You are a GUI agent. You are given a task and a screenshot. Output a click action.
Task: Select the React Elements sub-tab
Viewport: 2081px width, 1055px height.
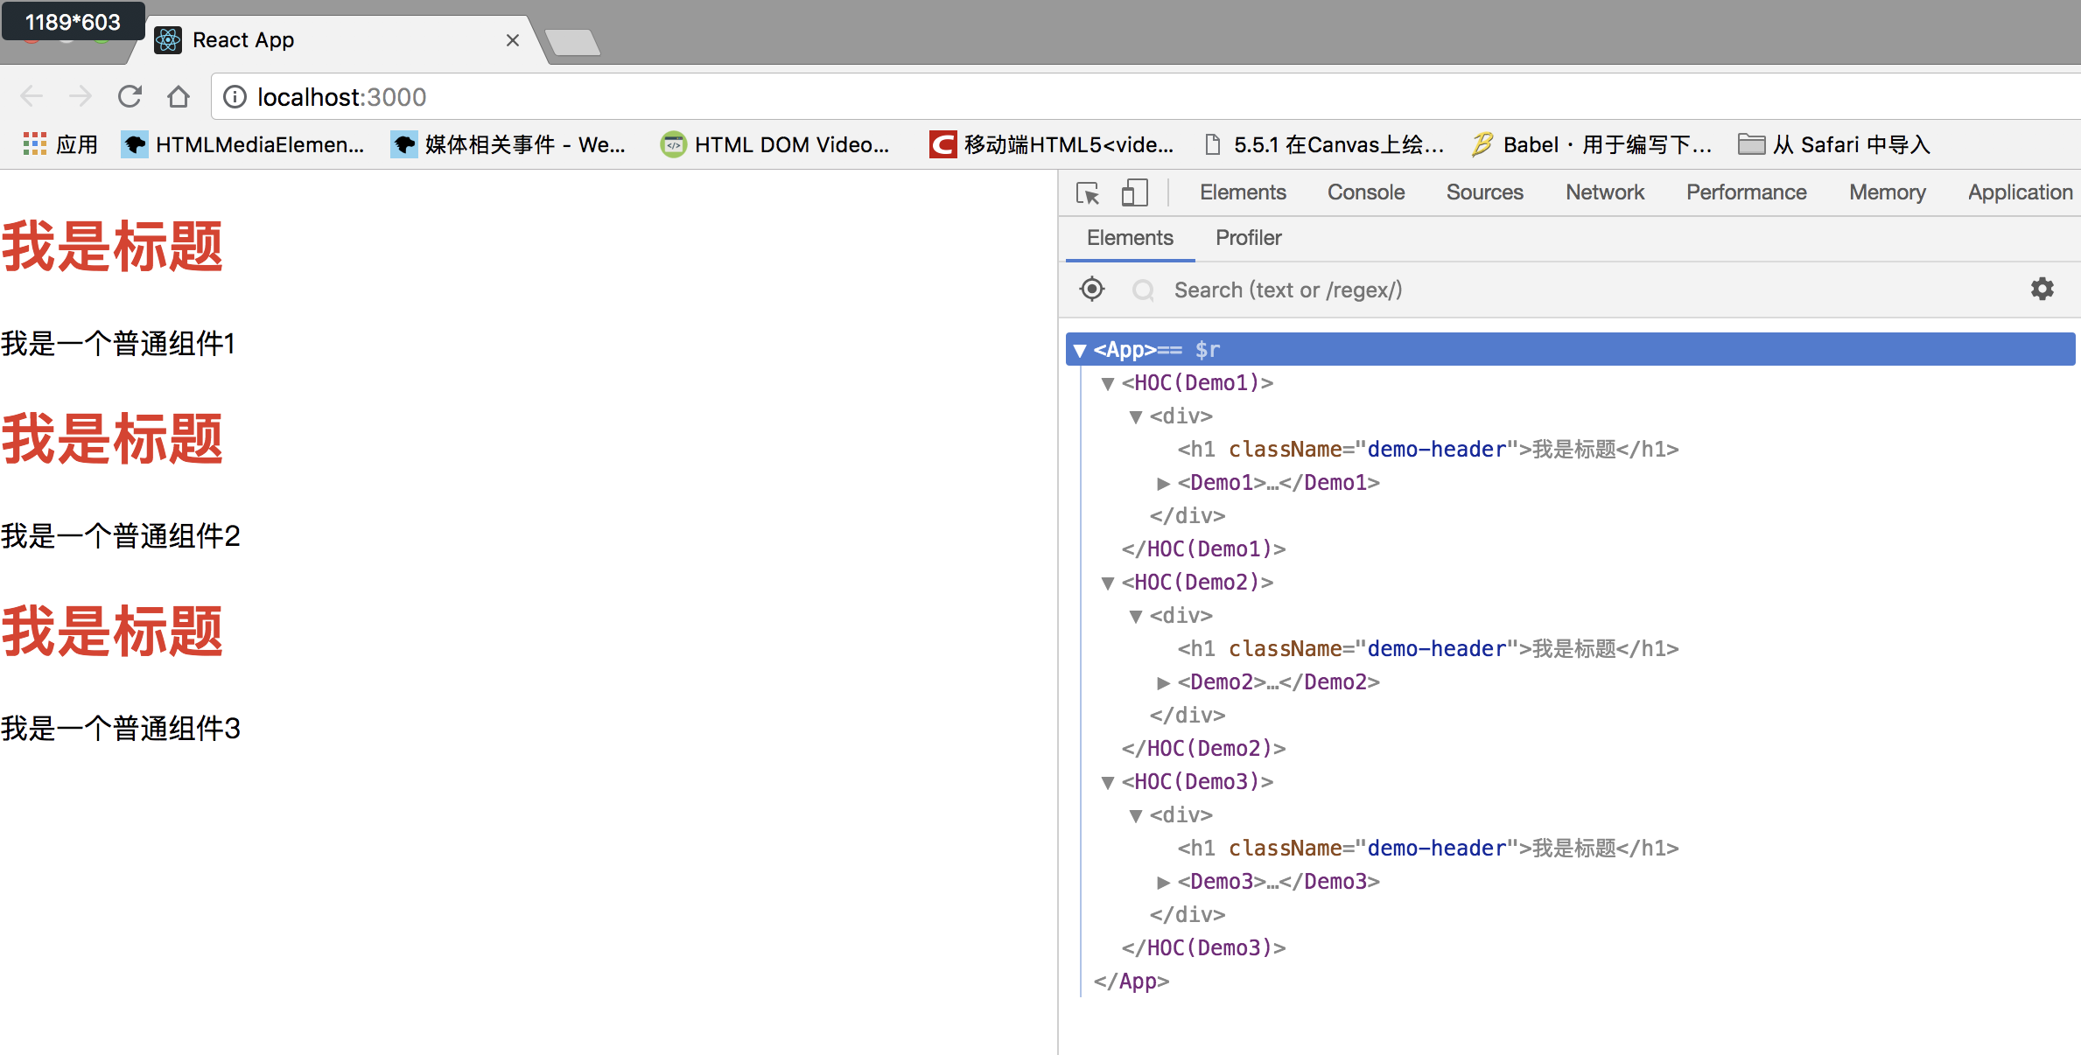pos(1130,238)
